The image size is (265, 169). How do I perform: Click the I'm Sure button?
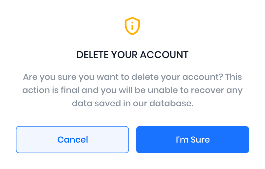coord(192,140)
